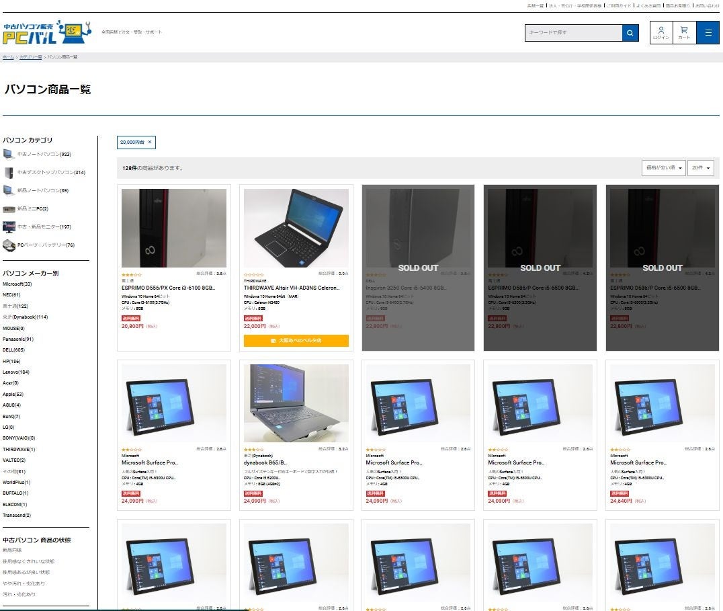
Task: Focus the keyword search field
Action: (574, 33)
